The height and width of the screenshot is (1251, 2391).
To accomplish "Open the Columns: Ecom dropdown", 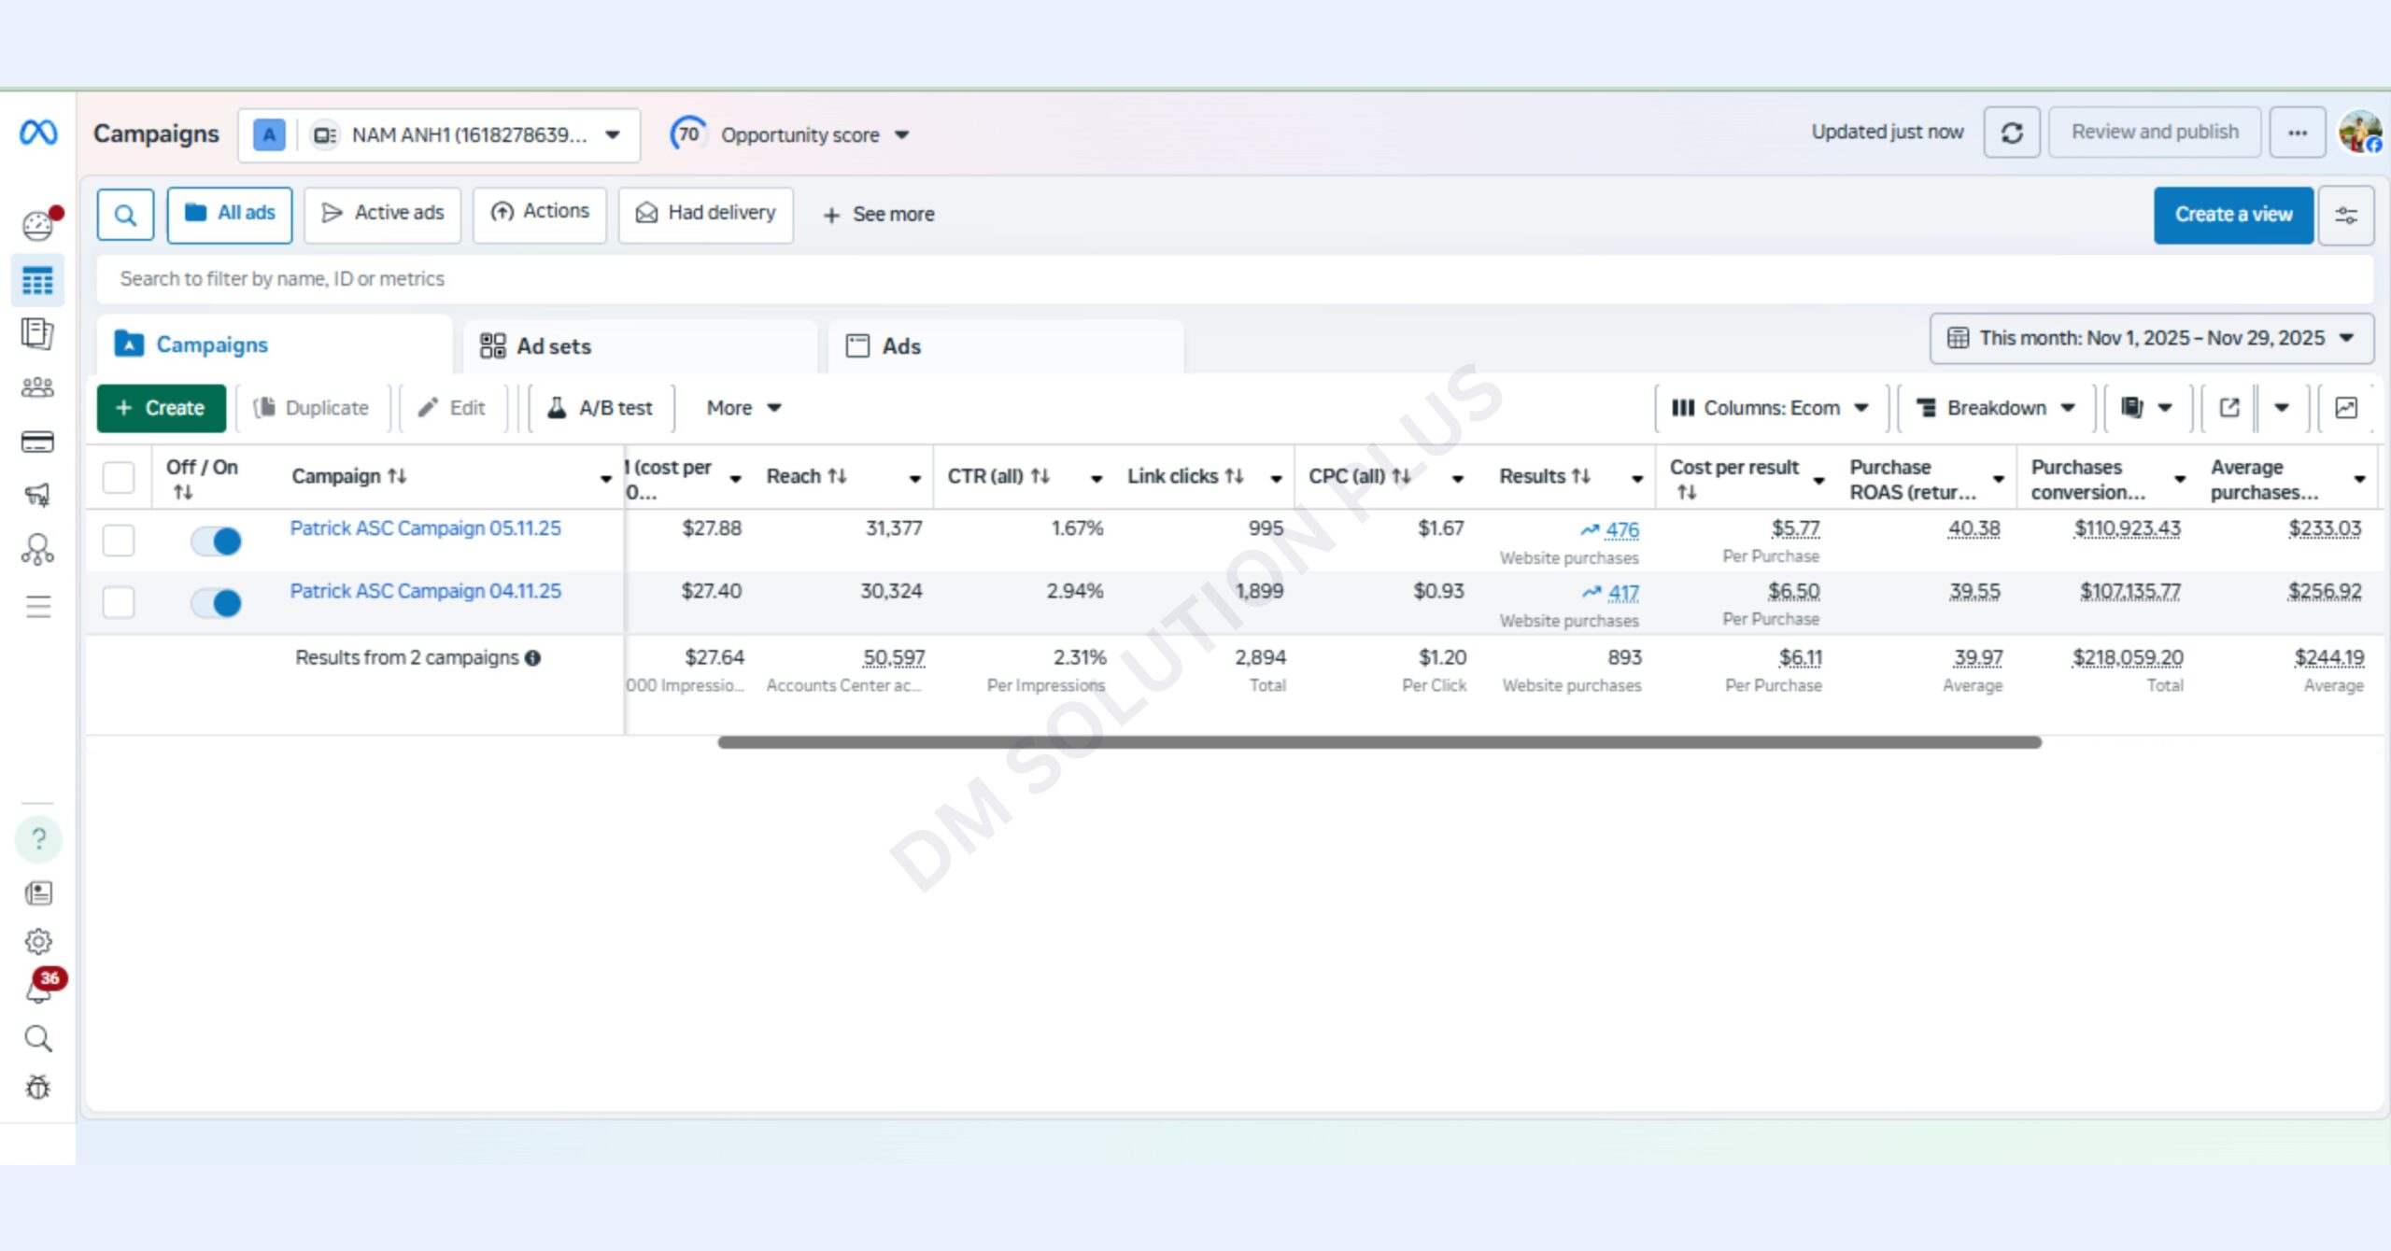I will point(1770,408).
